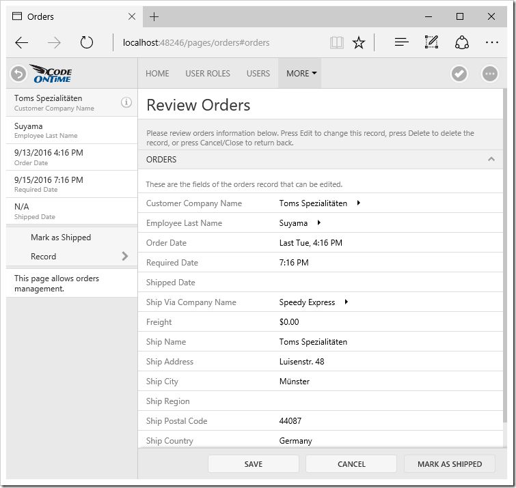This screenshot has width=516, height=488.
Task: Click Mark as Shipped in sidebar
Action: click(x=61, y=238)
